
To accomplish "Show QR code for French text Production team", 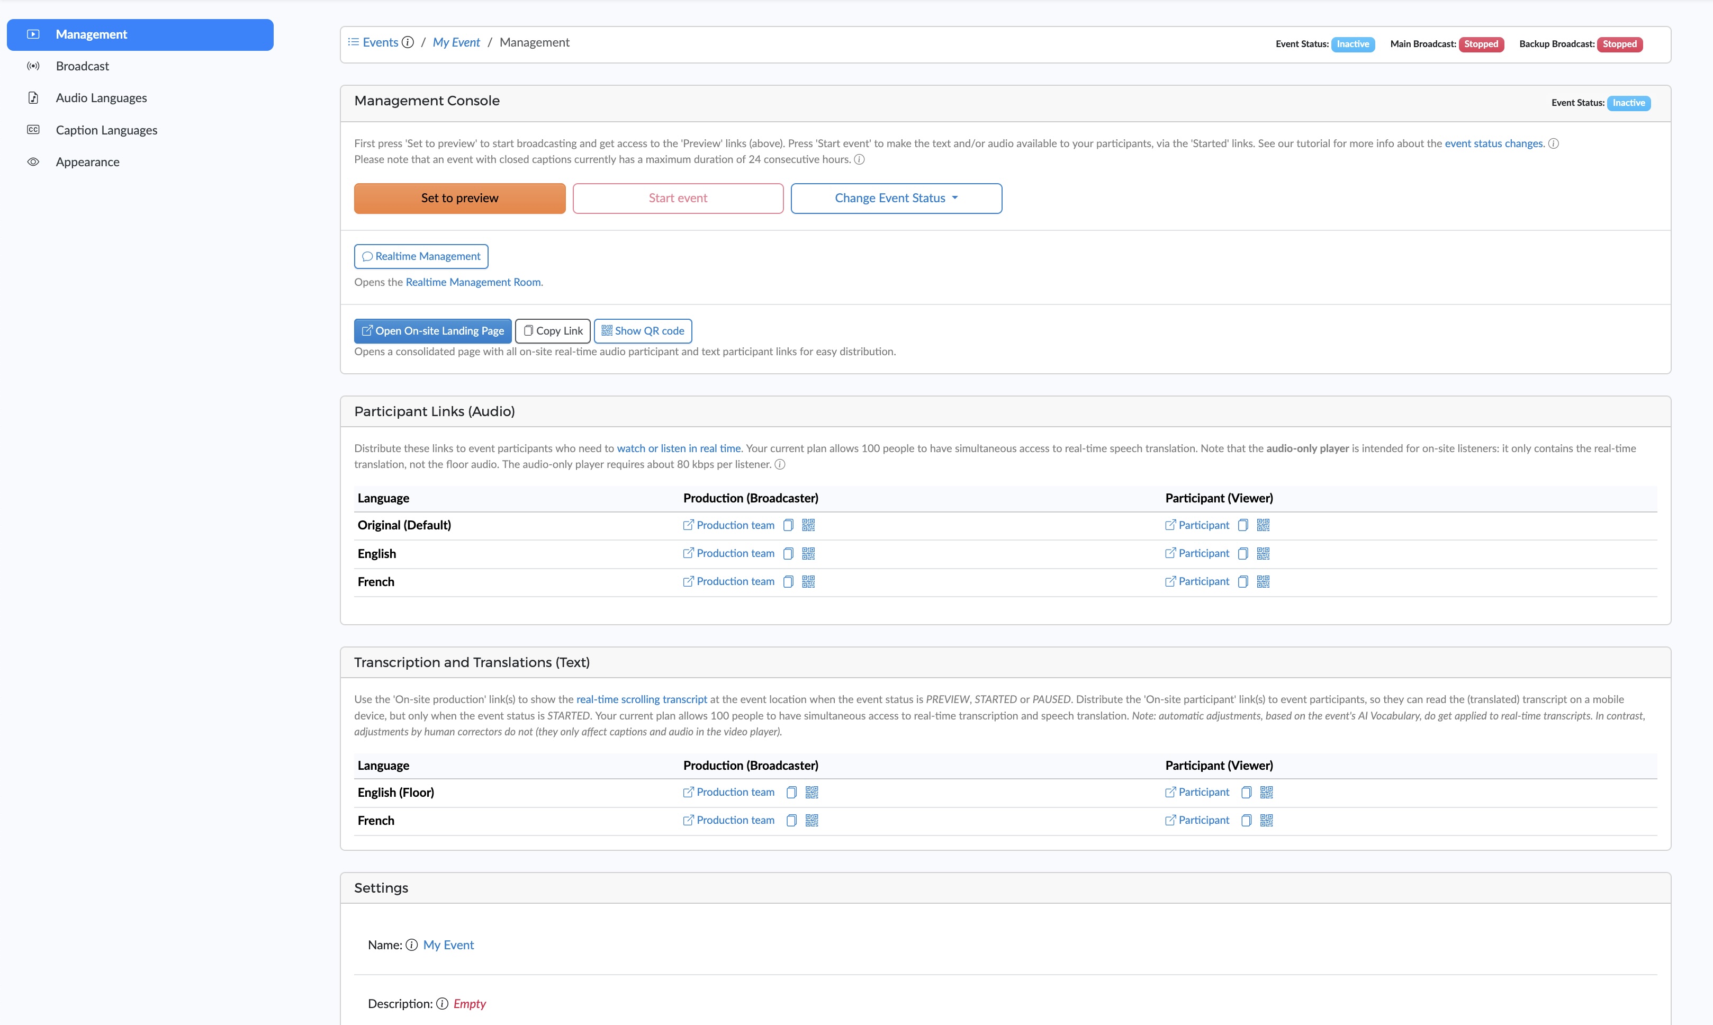I will coord(812,821).
